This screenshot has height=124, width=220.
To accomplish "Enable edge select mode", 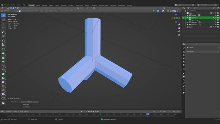I will click(17, 11).
